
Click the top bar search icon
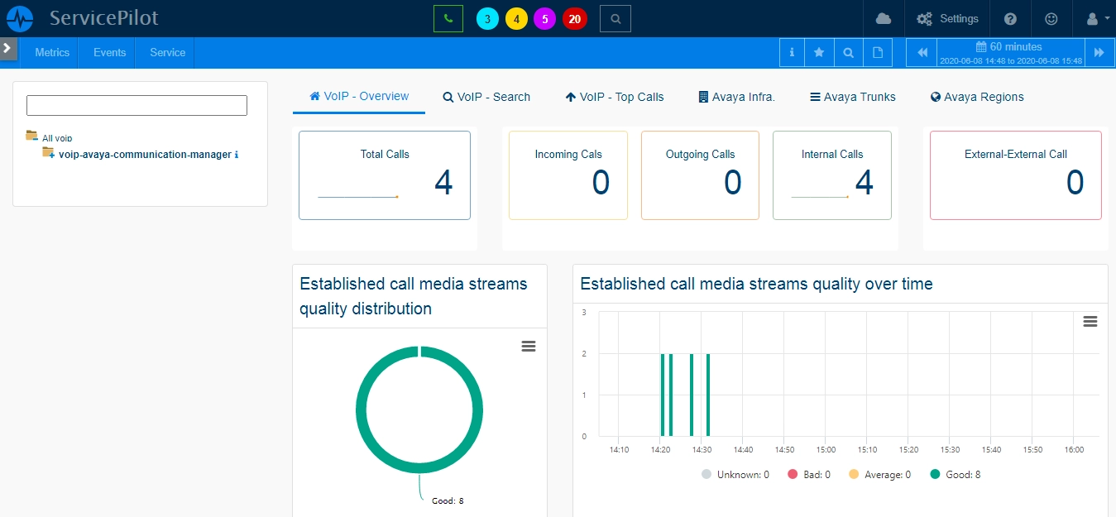[x=615, y=18]
